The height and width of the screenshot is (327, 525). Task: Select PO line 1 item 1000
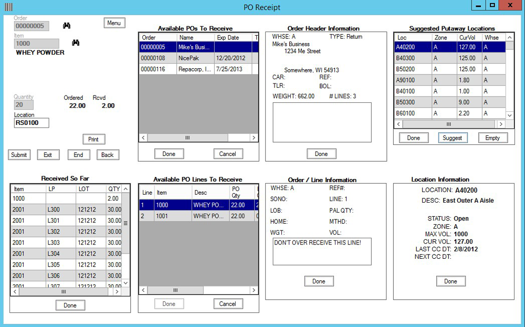[198, 205]
